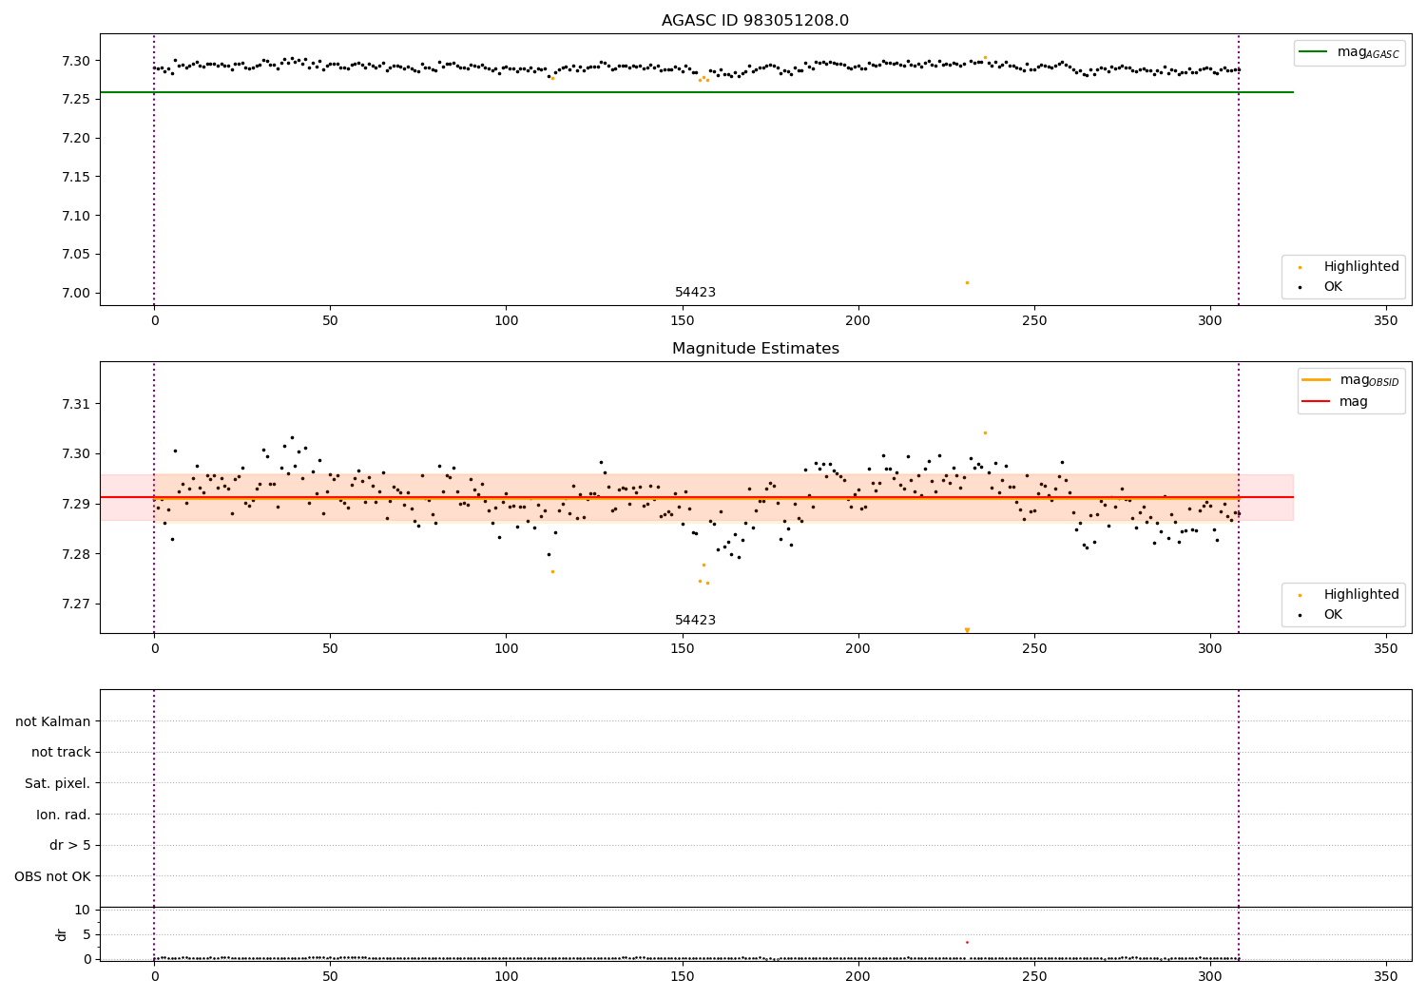The image size is (1426, 998).
Task: Click the orange mag OBSID legend line sample
Action: [1317, 380]
